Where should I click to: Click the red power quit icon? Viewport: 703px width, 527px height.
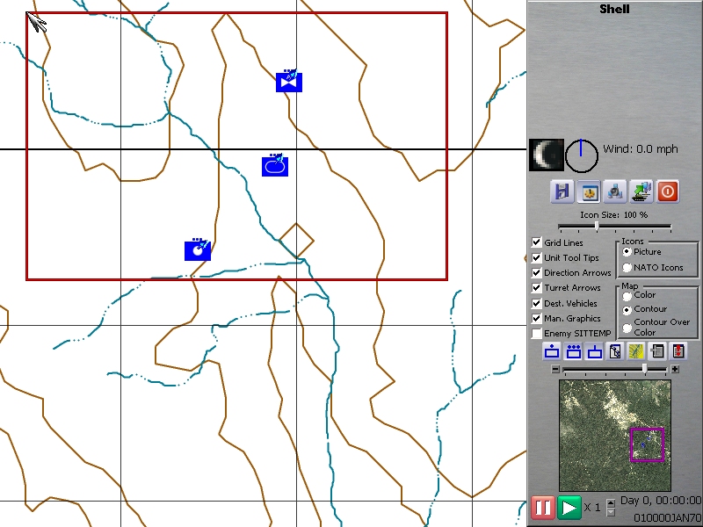(x=668, y=191)
